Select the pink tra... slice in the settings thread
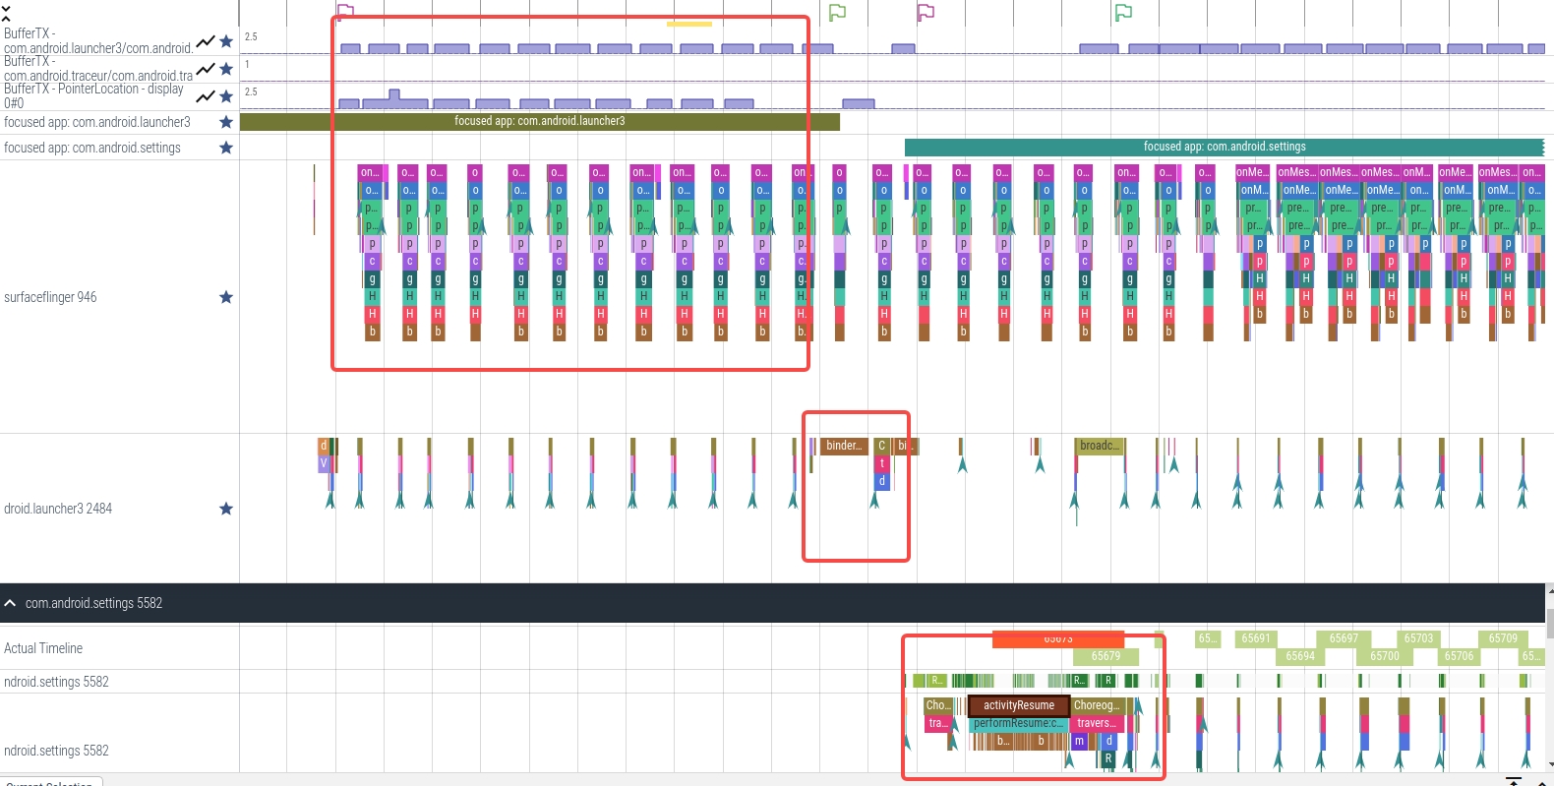This screenshot has width=1554, height=786. click(937, 724)
